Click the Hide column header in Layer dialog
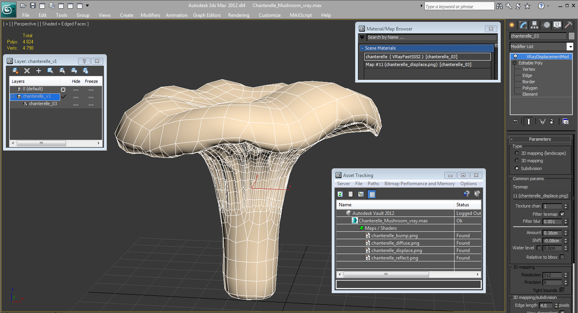The image size is (578, 313). pos(76,81)
